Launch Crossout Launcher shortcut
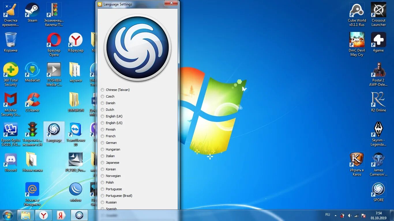394x221 pixels. click(378, 14)
